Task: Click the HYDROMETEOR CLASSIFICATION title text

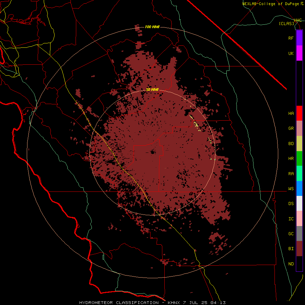Action: pos(119,303)
